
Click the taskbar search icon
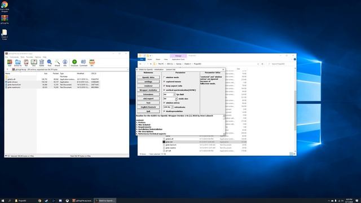10,201
